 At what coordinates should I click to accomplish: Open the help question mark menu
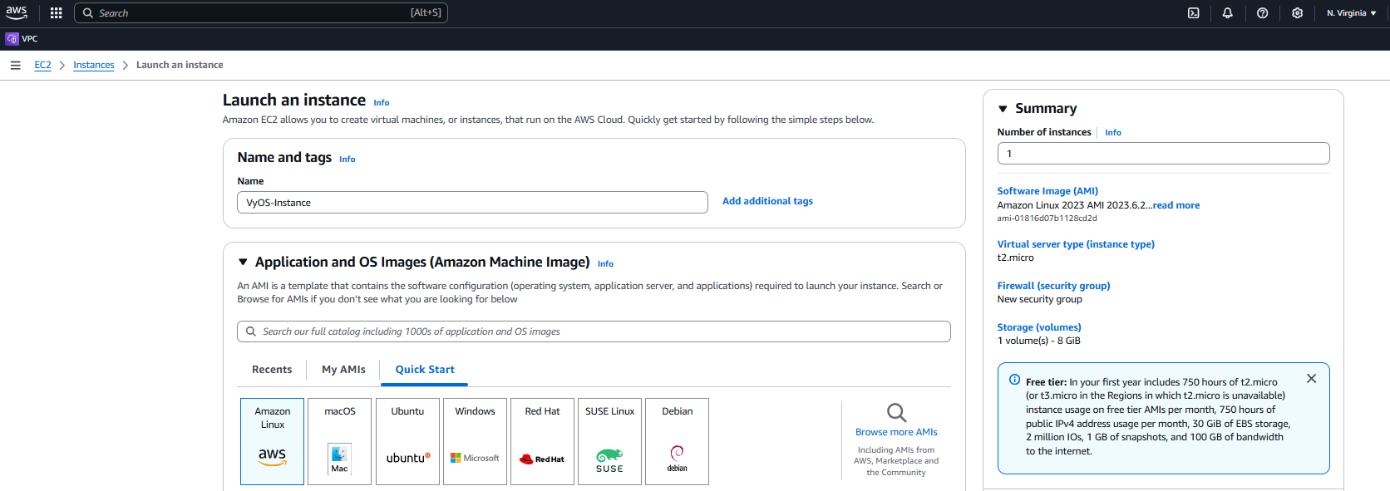[x=1262, y=13]
